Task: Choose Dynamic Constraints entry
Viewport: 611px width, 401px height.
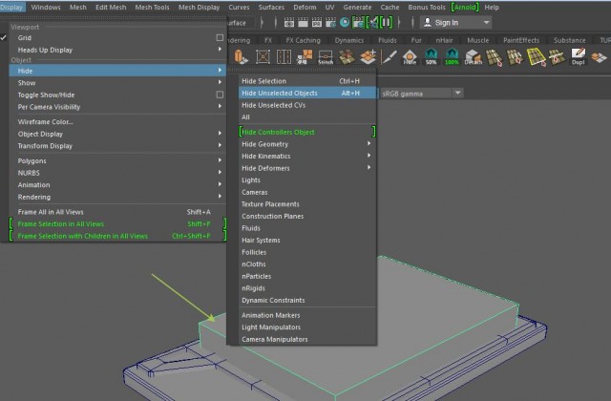Action: point(307,300)
